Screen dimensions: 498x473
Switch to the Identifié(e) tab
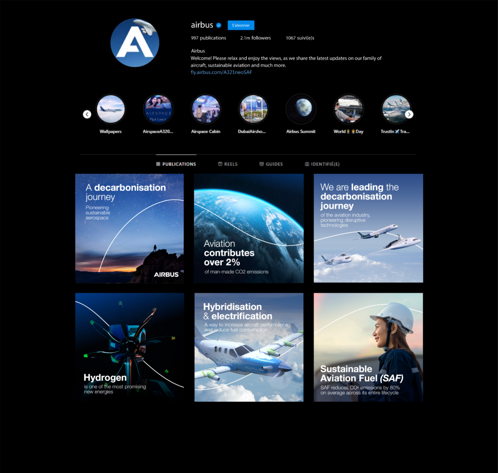tap(322, 164)
